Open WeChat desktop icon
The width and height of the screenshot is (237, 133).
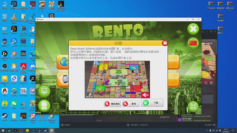14,104
